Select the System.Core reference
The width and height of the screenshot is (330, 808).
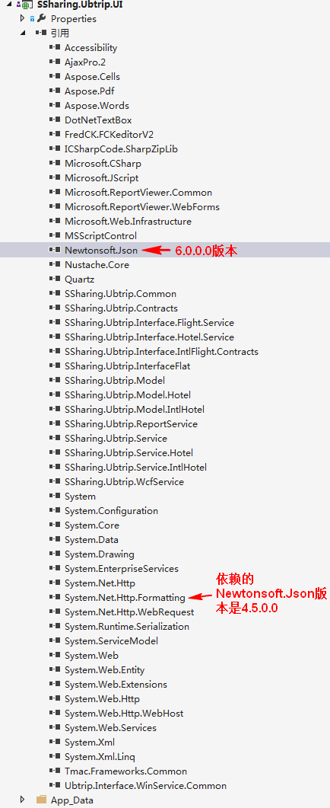(x=92, y=525)
